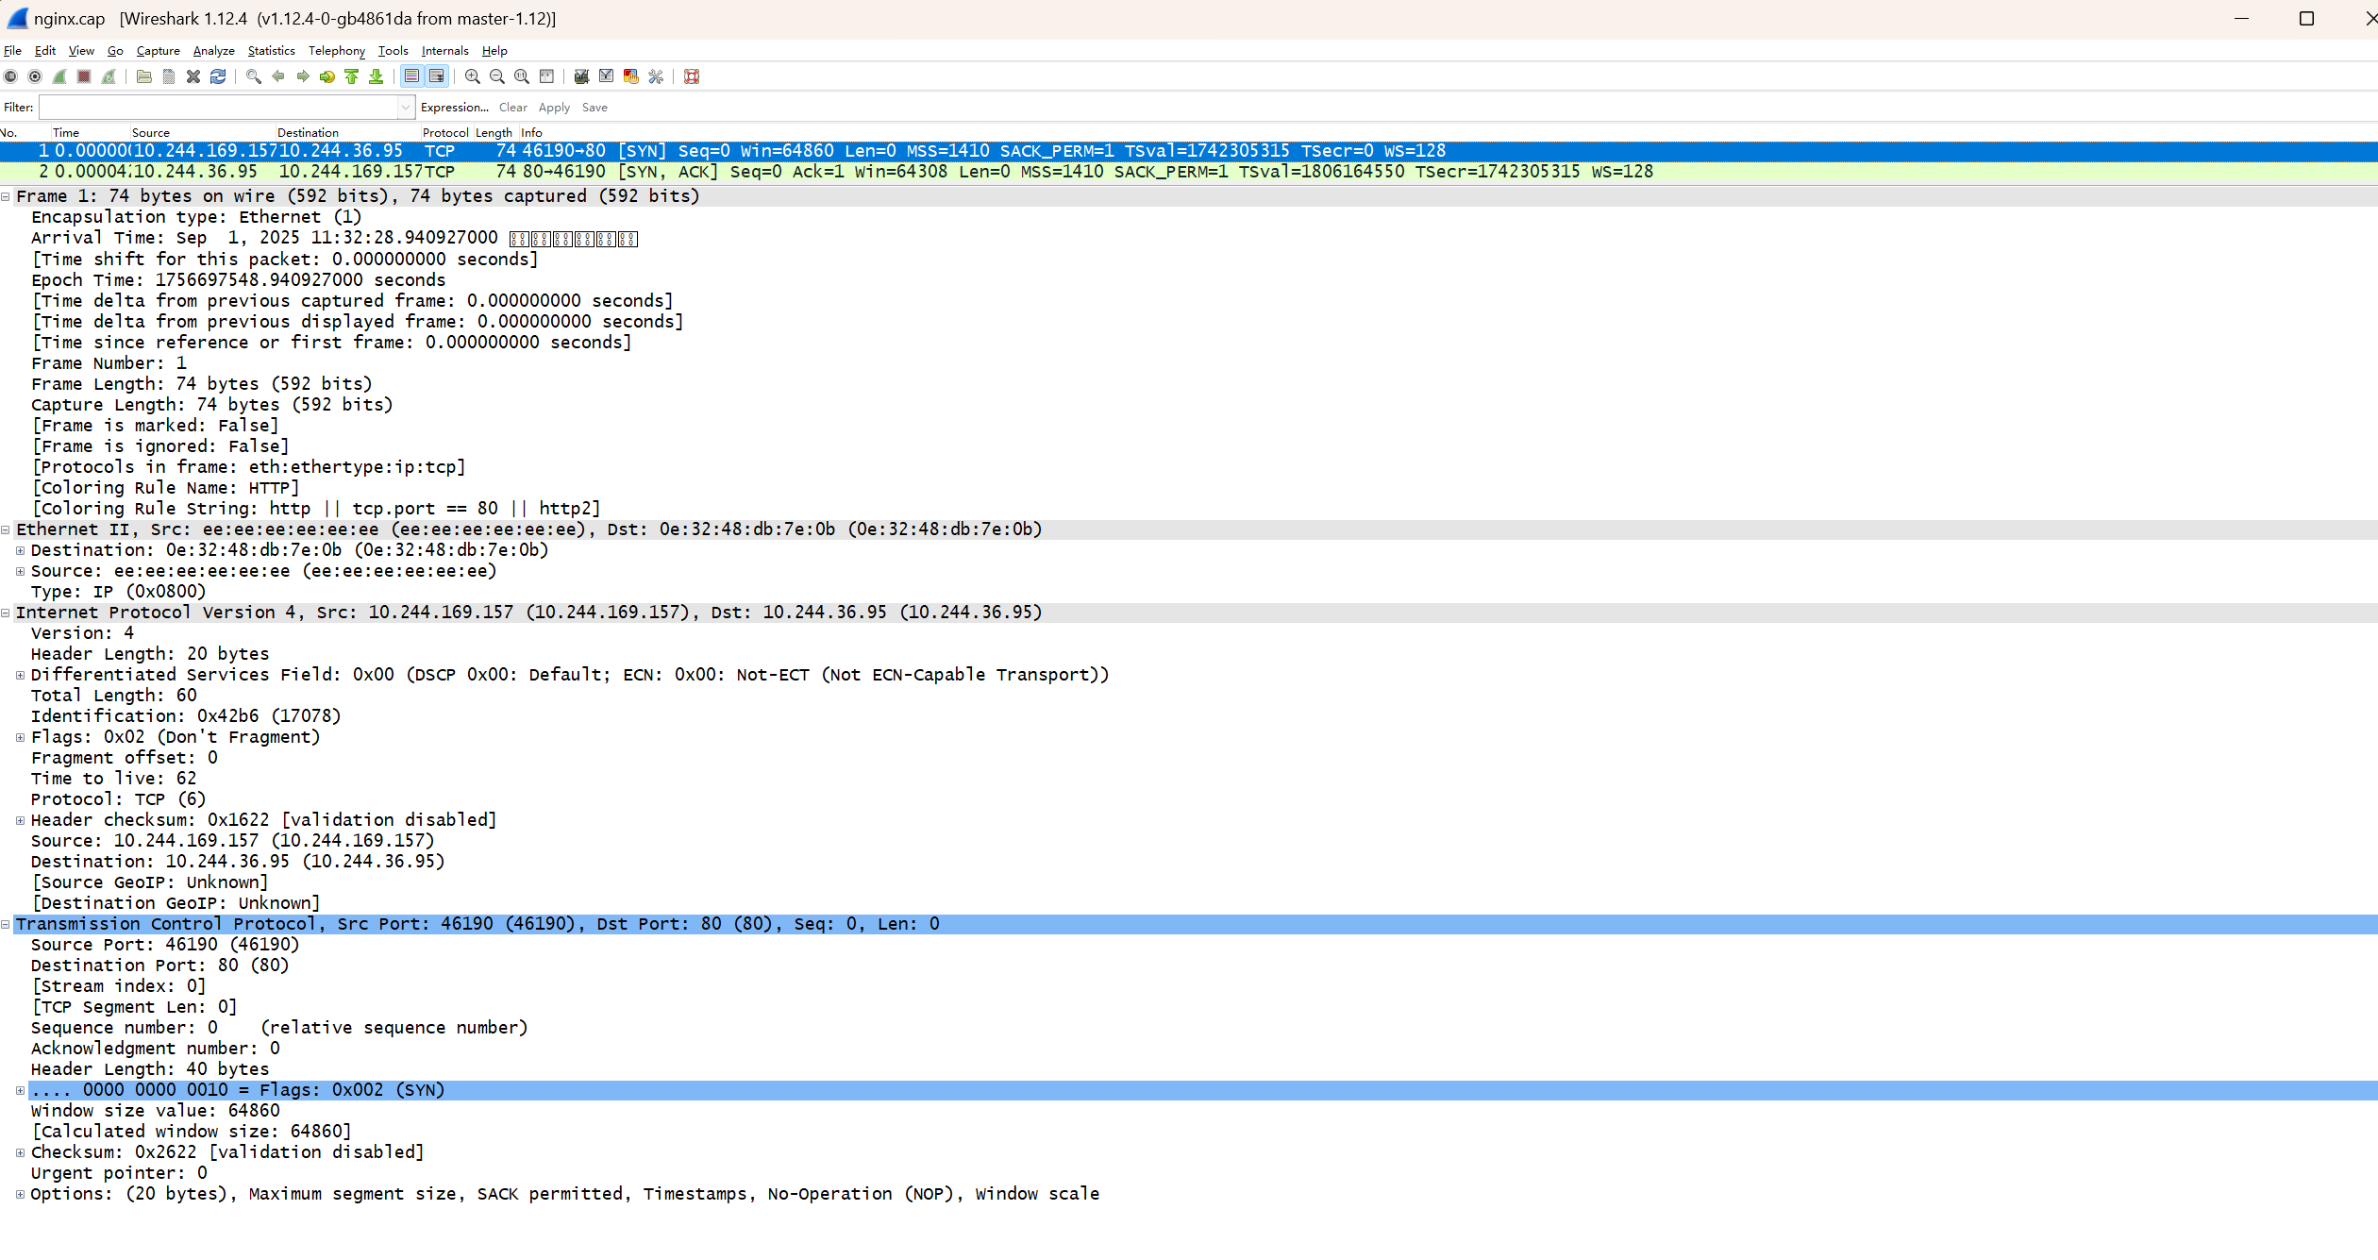
Task: Open capture options icon
Action: pyautogui.click(x=35, y=76)
